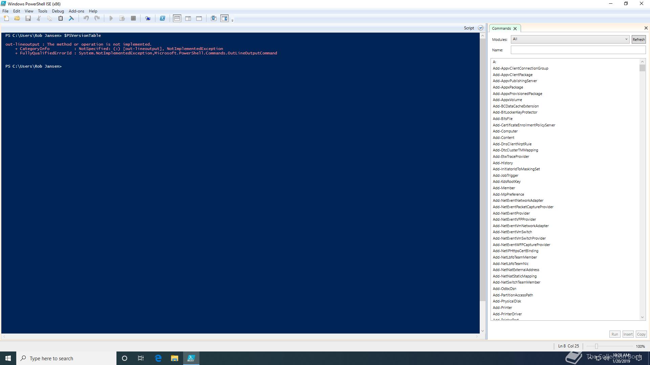Screen dimensions: 650x365
Task: Click the Cut scissors icon
Action: (39, 19)
